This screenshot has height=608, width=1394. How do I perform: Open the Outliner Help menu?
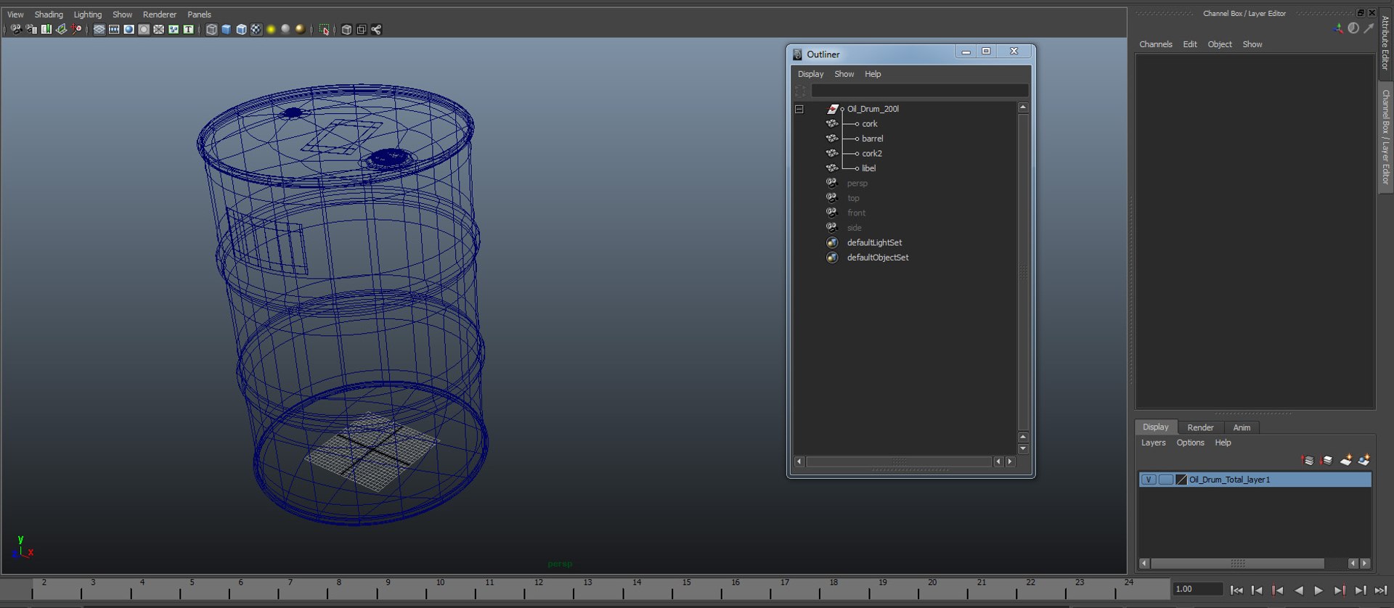873,74
